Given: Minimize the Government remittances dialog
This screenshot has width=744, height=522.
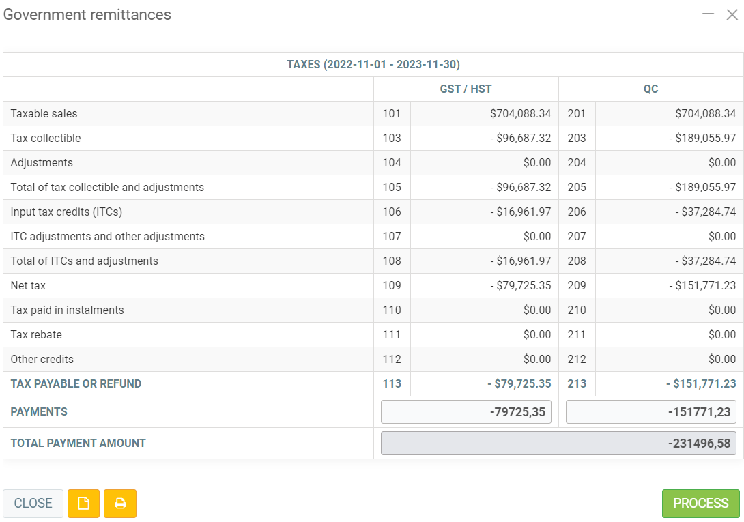Looking at the screenshot, I should click(x=708, y=14).
